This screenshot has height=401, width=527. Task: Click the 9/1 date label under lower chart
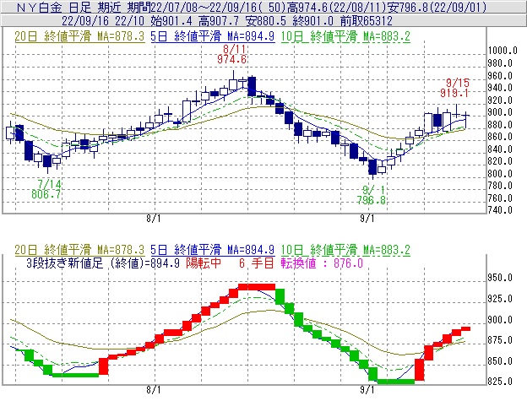[367, 390]
